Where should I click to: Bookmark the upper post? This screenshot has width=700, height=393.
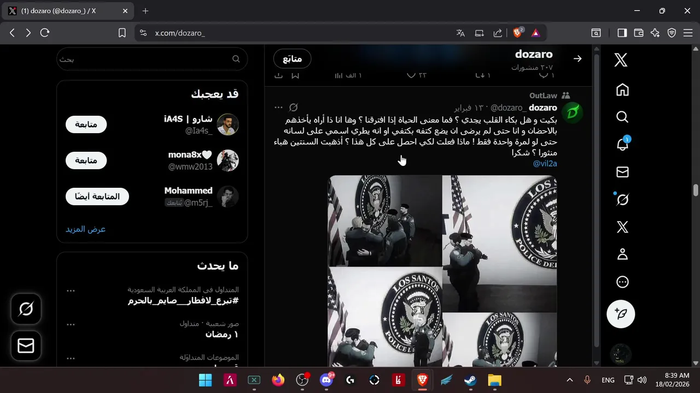pos(295,75)
